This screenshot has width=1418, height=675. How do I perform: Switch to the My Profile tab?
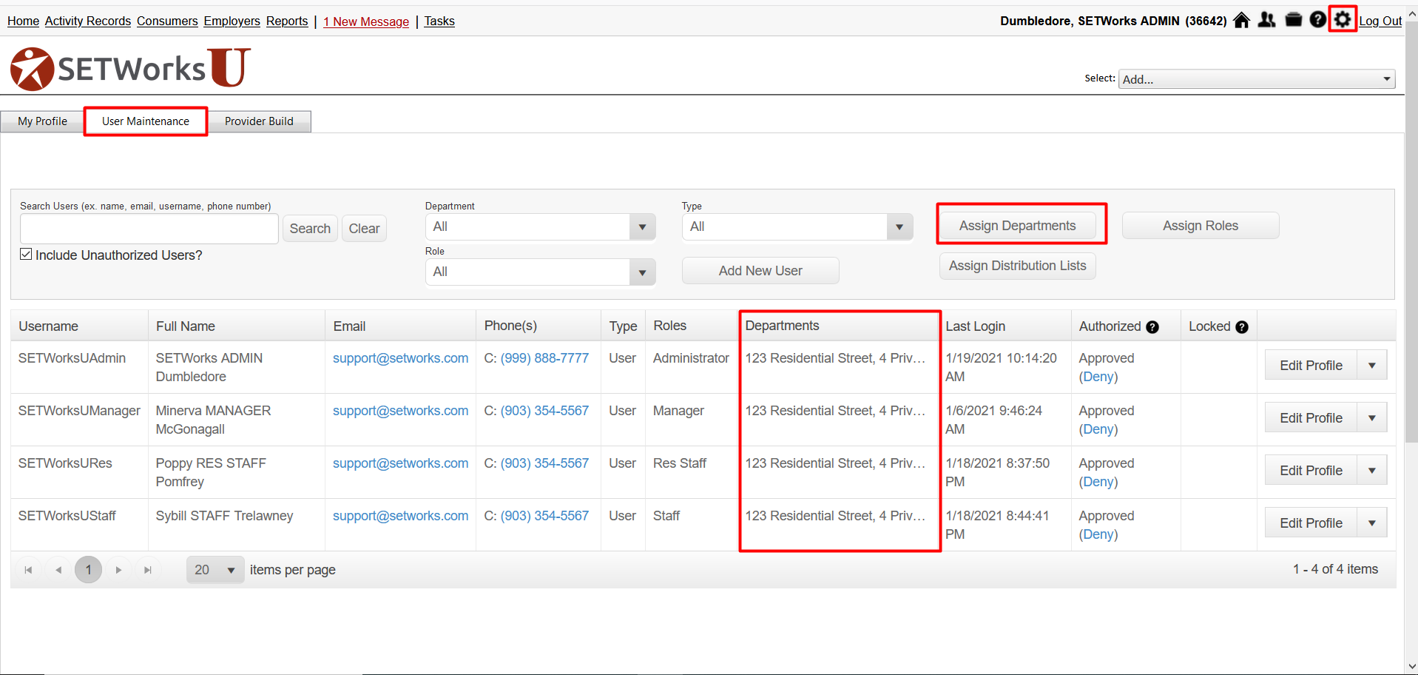(x=42, y=121)
